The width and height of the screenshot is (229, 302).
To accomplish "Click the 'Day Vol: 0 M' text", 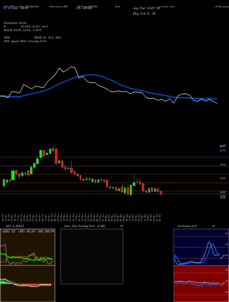I will pyautogui.click(x=144, y=14).
